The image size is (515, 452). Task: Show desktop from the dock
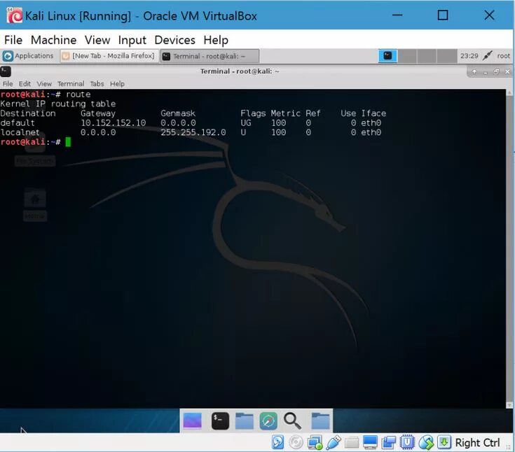[192, 421]
